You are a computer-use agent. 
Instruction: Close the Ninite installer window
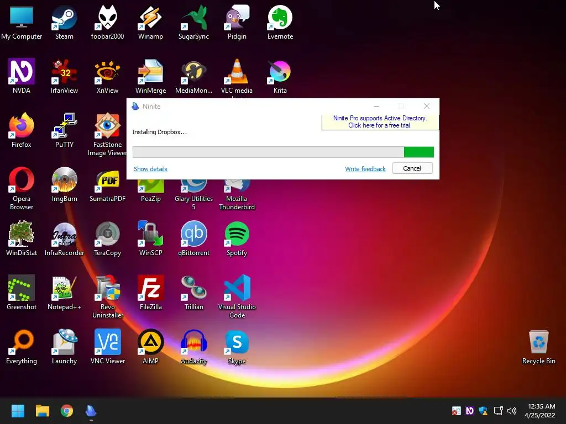point(427,106)
